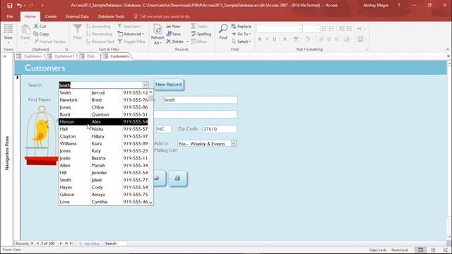Click New record in Records group

173,26
